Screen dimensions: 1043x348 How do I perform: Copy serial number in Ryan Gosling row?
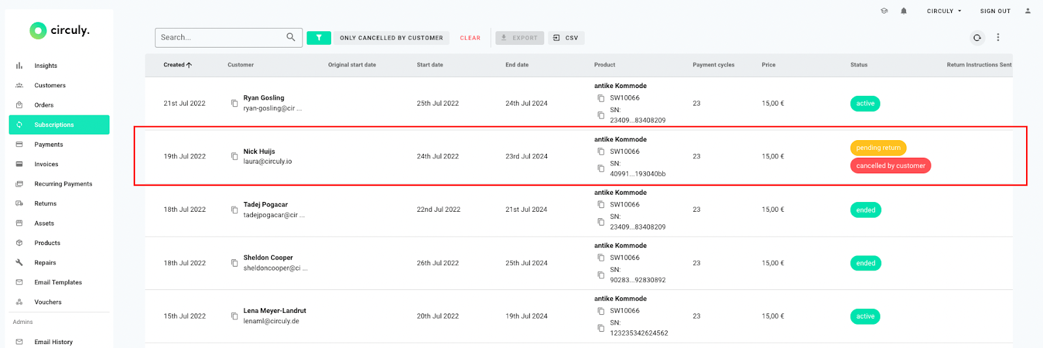click(601, 115)
